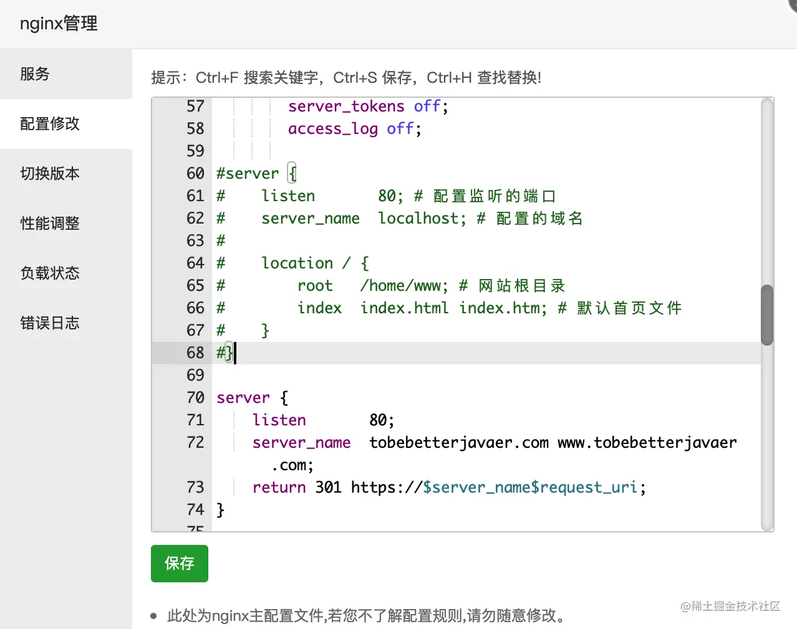
Task: Place cursor on 'server_tokens off;' line
Action: point(368,106)
